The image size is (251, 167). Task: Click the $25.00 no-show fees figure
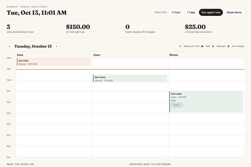195,27
